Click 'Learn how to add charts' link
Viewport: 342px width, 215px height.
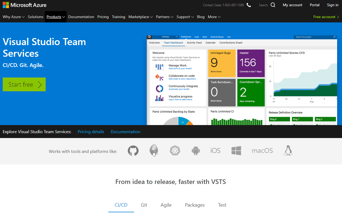[x=180, y=99]
